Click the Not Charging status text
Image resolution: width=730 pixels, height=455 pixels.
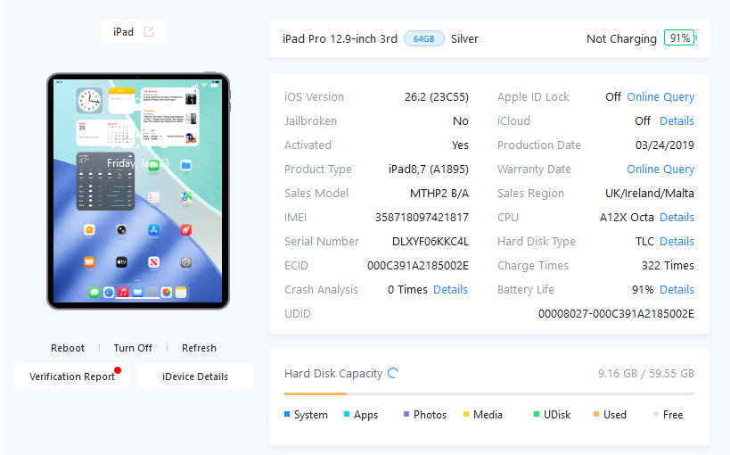pyautogui.click(x=621, y=38)
